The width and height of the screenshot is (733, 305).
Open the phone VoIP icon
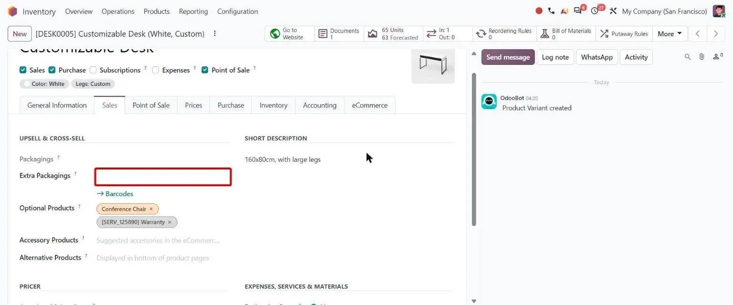click(551, 11)
